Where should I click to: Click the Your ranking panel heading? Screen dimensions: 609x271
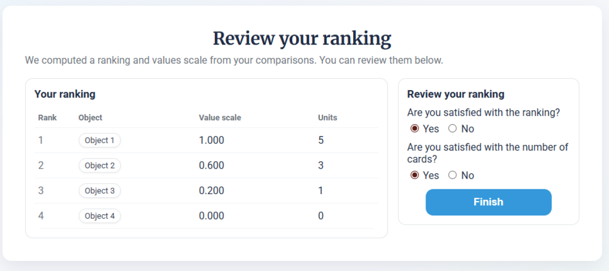pyautogui.click(x=65, y=94)
